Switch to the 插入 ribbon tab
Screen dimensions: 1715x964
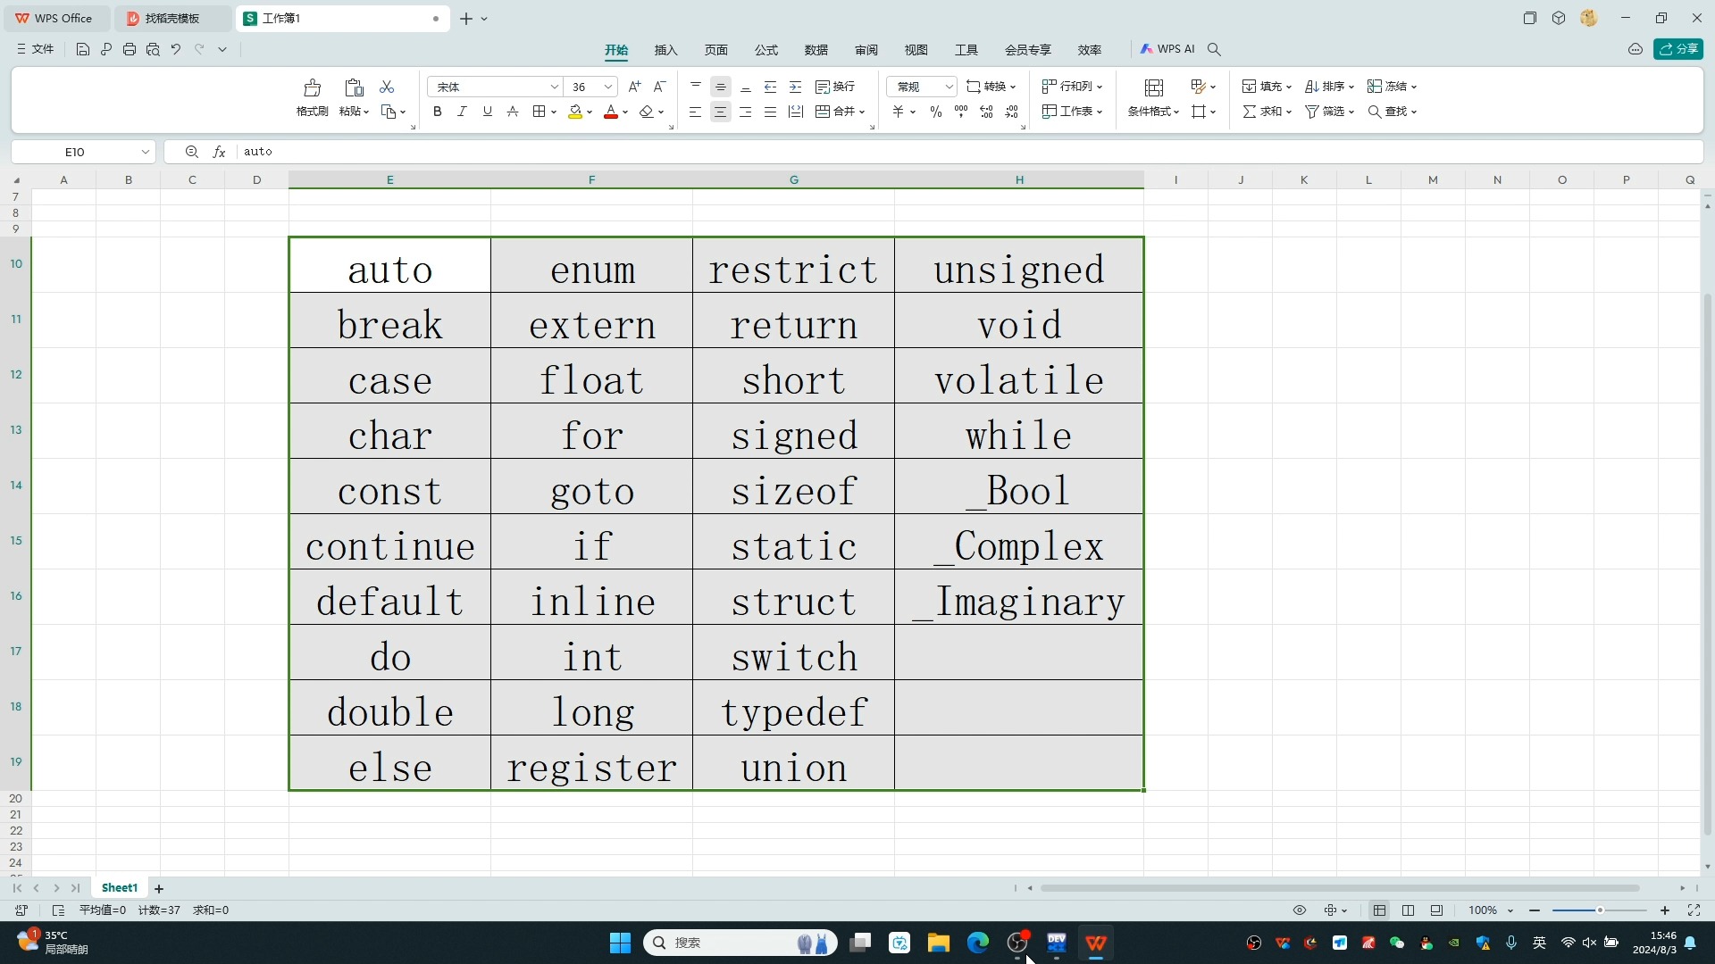coord(665,50)
